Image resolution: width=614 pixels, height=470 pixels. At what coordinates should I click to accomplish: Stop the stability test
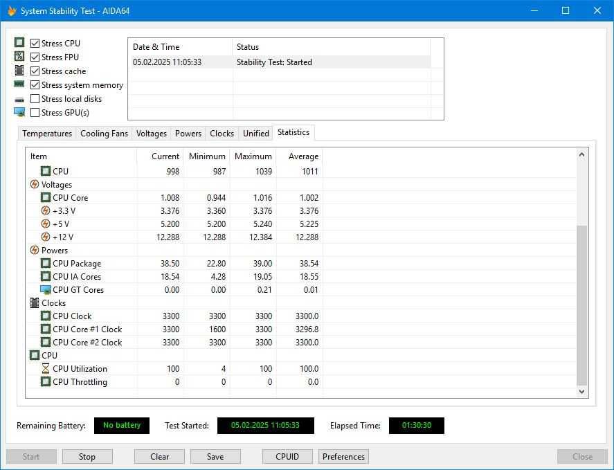tap(87, 457)
